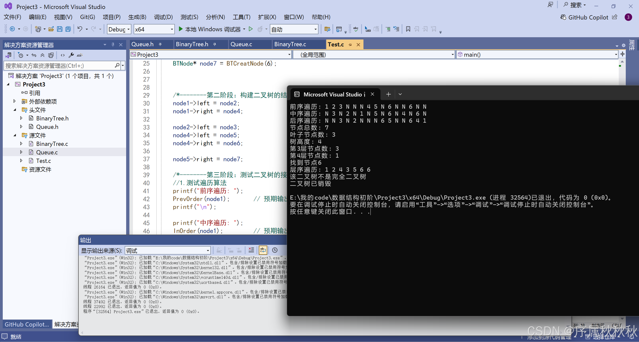
Task: Click the editor vertical scrollbar up arrow
Action: [622, 62]
